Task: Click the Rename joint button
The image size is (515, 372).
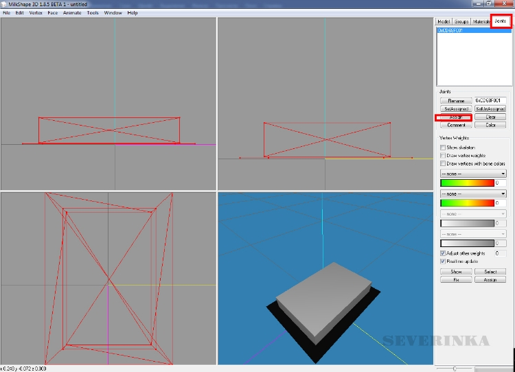Action: coord(456,101)
